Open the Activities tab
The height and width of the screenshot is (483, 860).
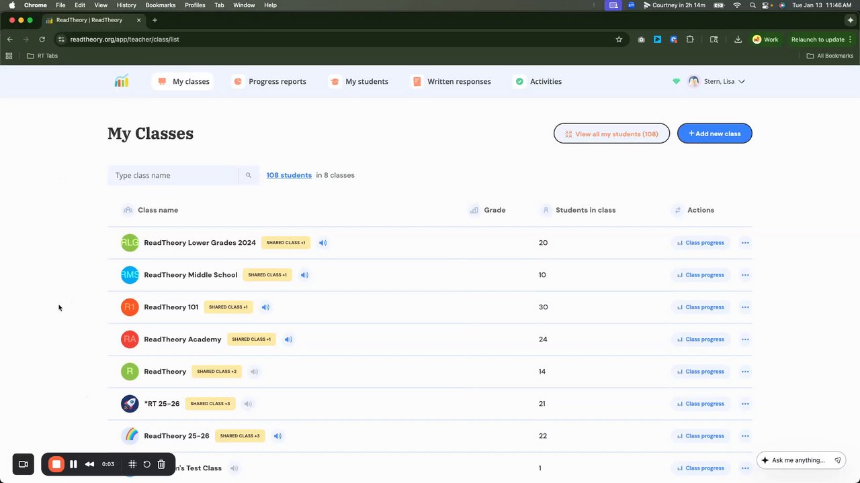[x=537, y=81]
